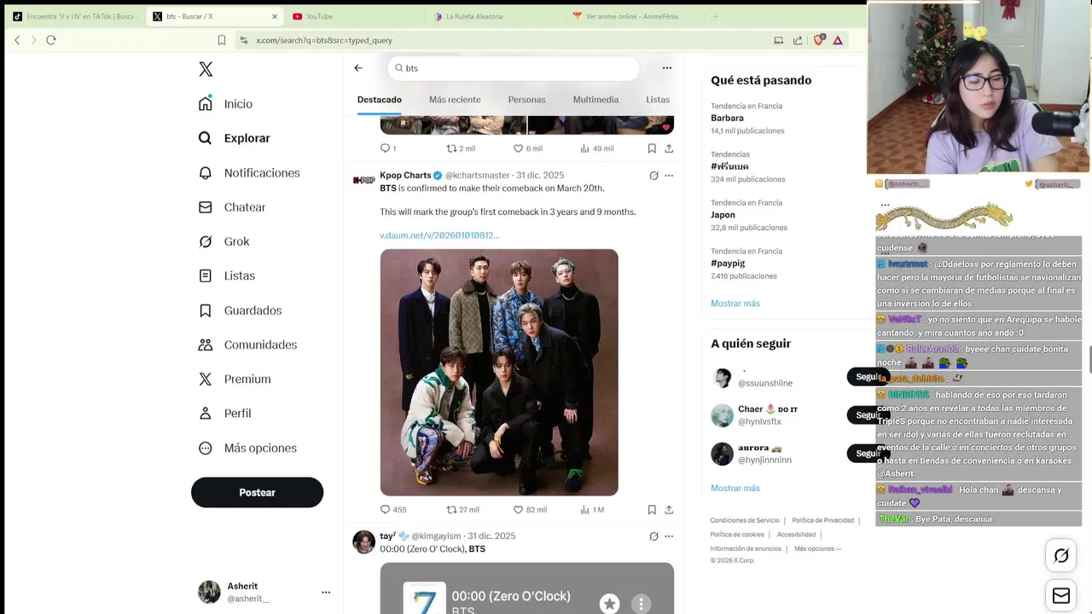Image resolution: width=1092 pixels, height=614 pixels.
Task: Open Explorar search icon in sidebar
Action: (206, 138)
